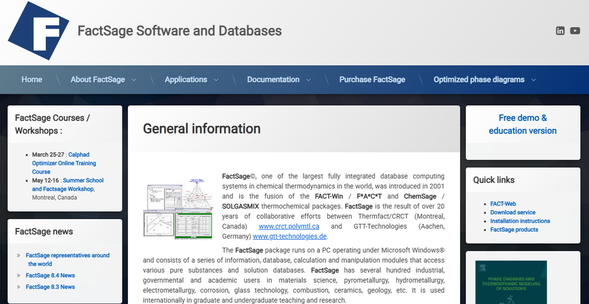Click the FactSage blue F logo
This screenshot has height=304, width=589.
[38, 31]
